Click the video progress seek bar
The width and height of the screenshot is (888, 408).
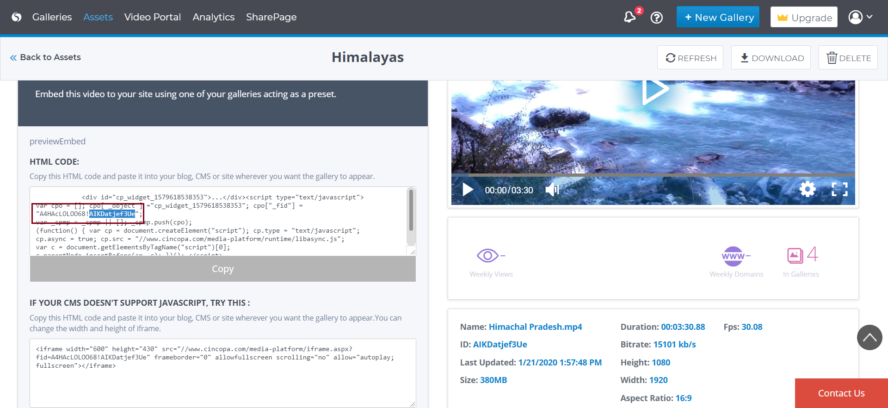(661, 175)
